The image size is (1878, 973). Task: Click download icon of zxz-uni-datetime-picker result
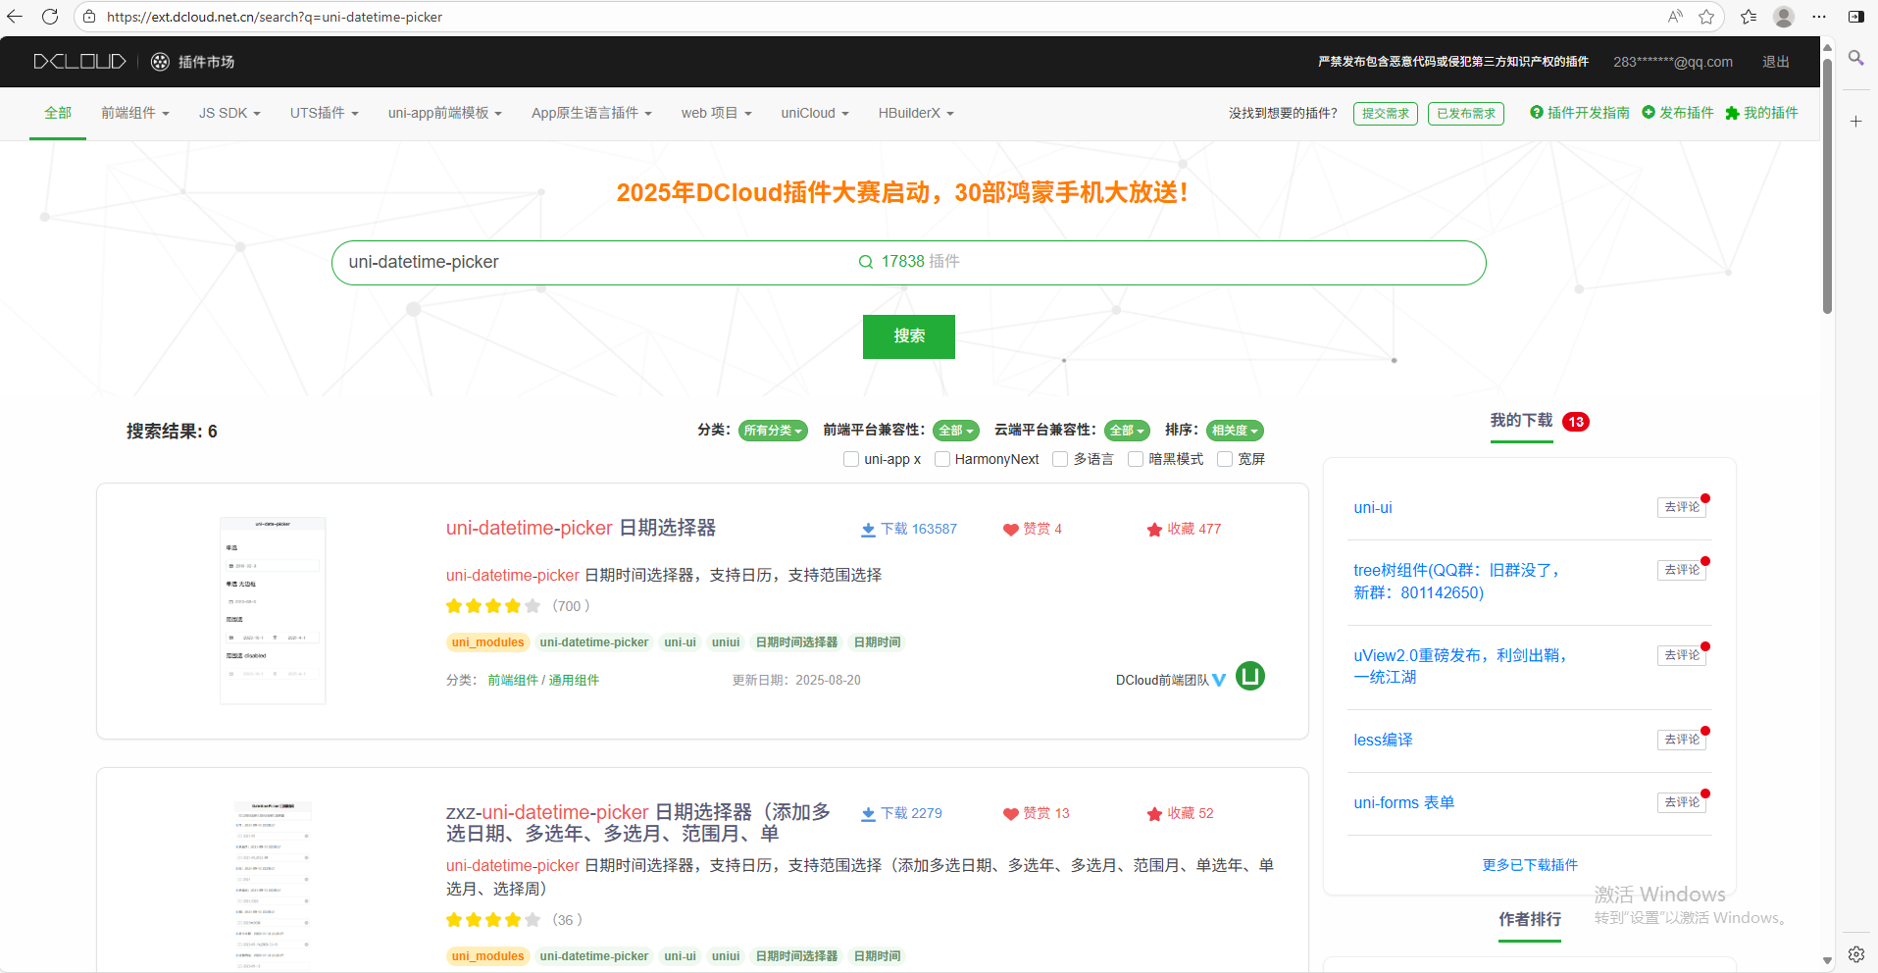tap(868, 814)
